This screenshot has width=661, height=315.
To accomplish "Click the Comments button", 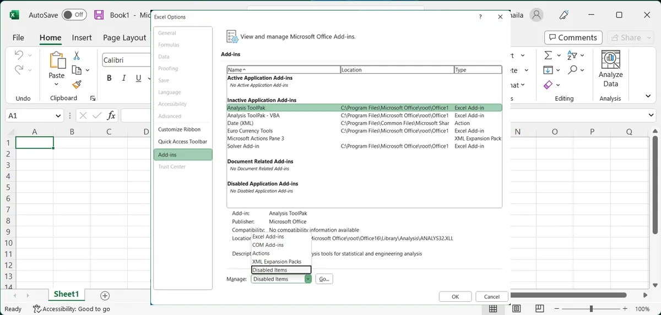I will tap(572, 37).
